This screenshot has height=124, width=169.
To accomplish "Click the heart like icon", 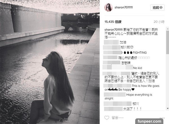I will [107, 118].
